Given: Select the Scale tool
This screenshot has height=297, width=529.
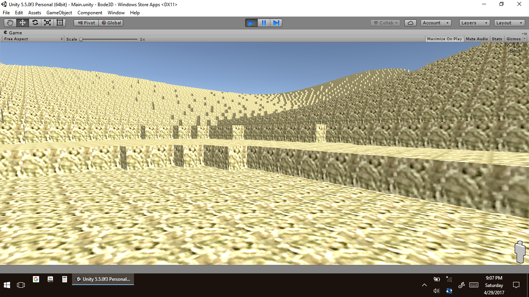Looking at the screenshot, I should [x=47, y=23].
